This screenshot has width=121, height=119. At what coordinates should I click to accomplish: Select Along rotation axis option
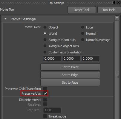45,40
